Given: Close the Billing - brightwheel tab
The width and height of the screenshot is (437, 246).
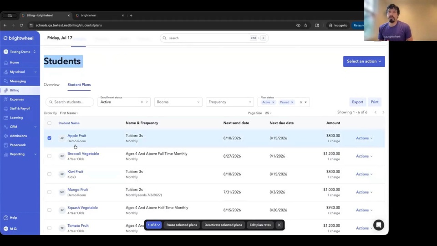Looking at the screenshot, I should 69,15.
